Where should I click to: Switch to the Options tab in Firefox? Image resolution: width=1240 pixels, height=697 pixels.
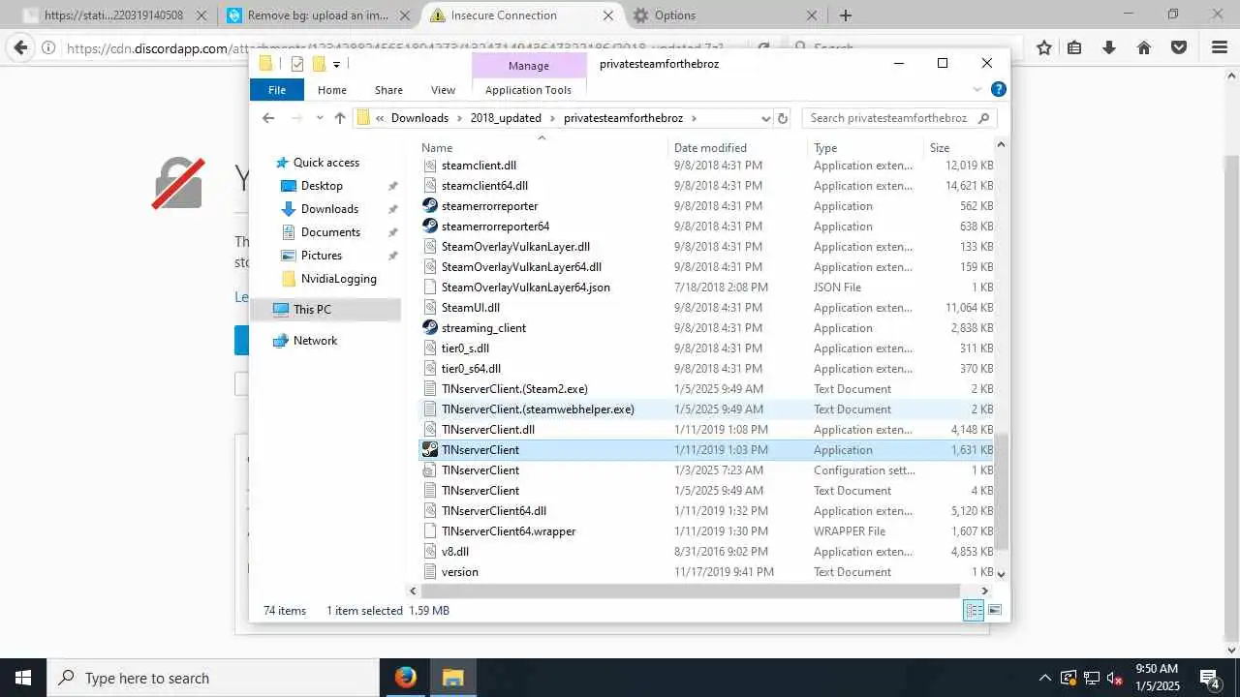tap(725, 15)
